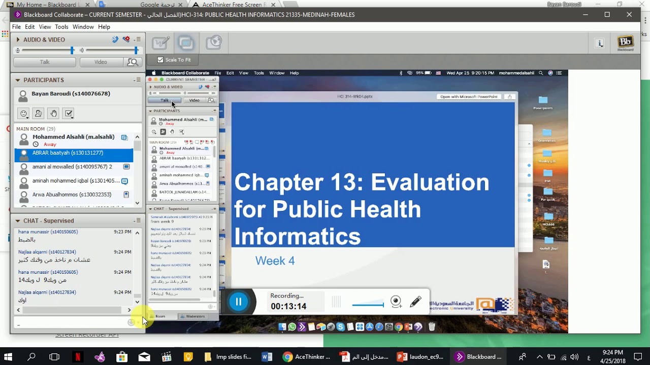Open the Window menu
Viewport: 650px width, 365px height.
click(83, 27)
